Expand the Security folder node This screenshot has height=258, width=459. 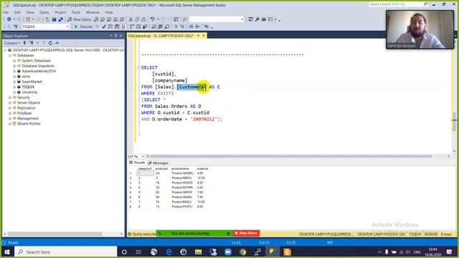click(x=10, y=97)
